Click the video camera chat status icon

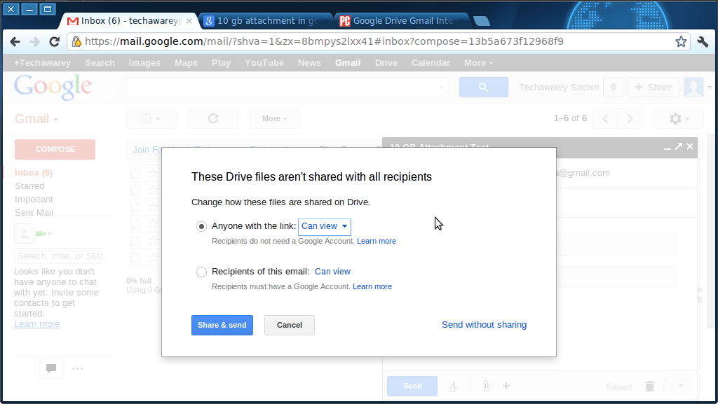tap(40, 234)
